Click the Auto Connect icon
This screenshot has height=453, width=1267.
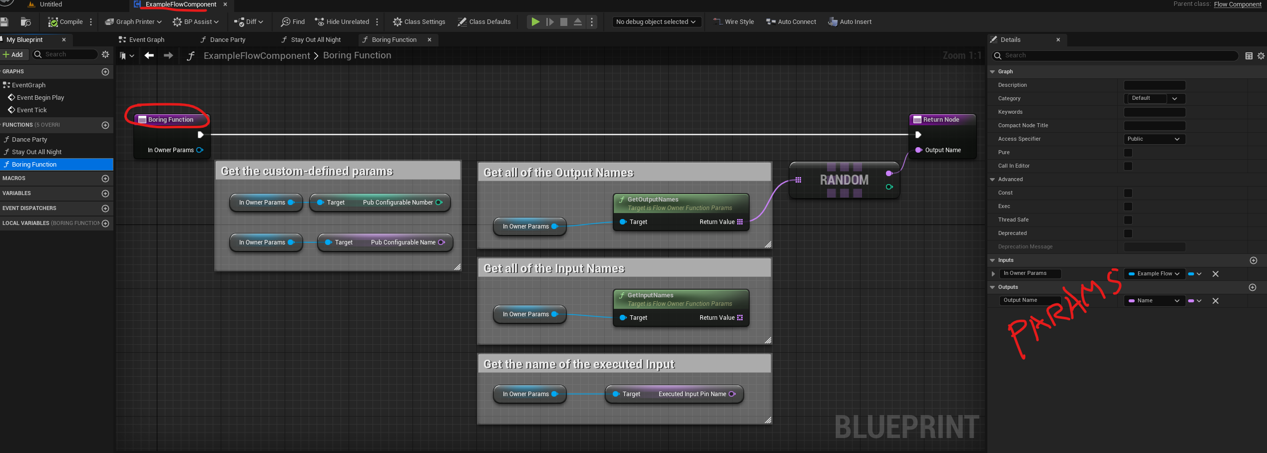click(791, 21)
